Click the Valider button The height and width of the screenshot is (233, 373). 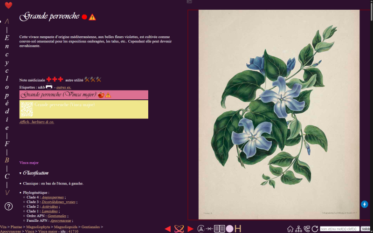[x=366, y=229]
